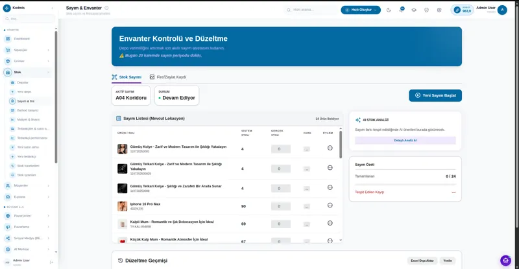
Task: Select Sayım & fire menu item
Action: tap(30, 101)
